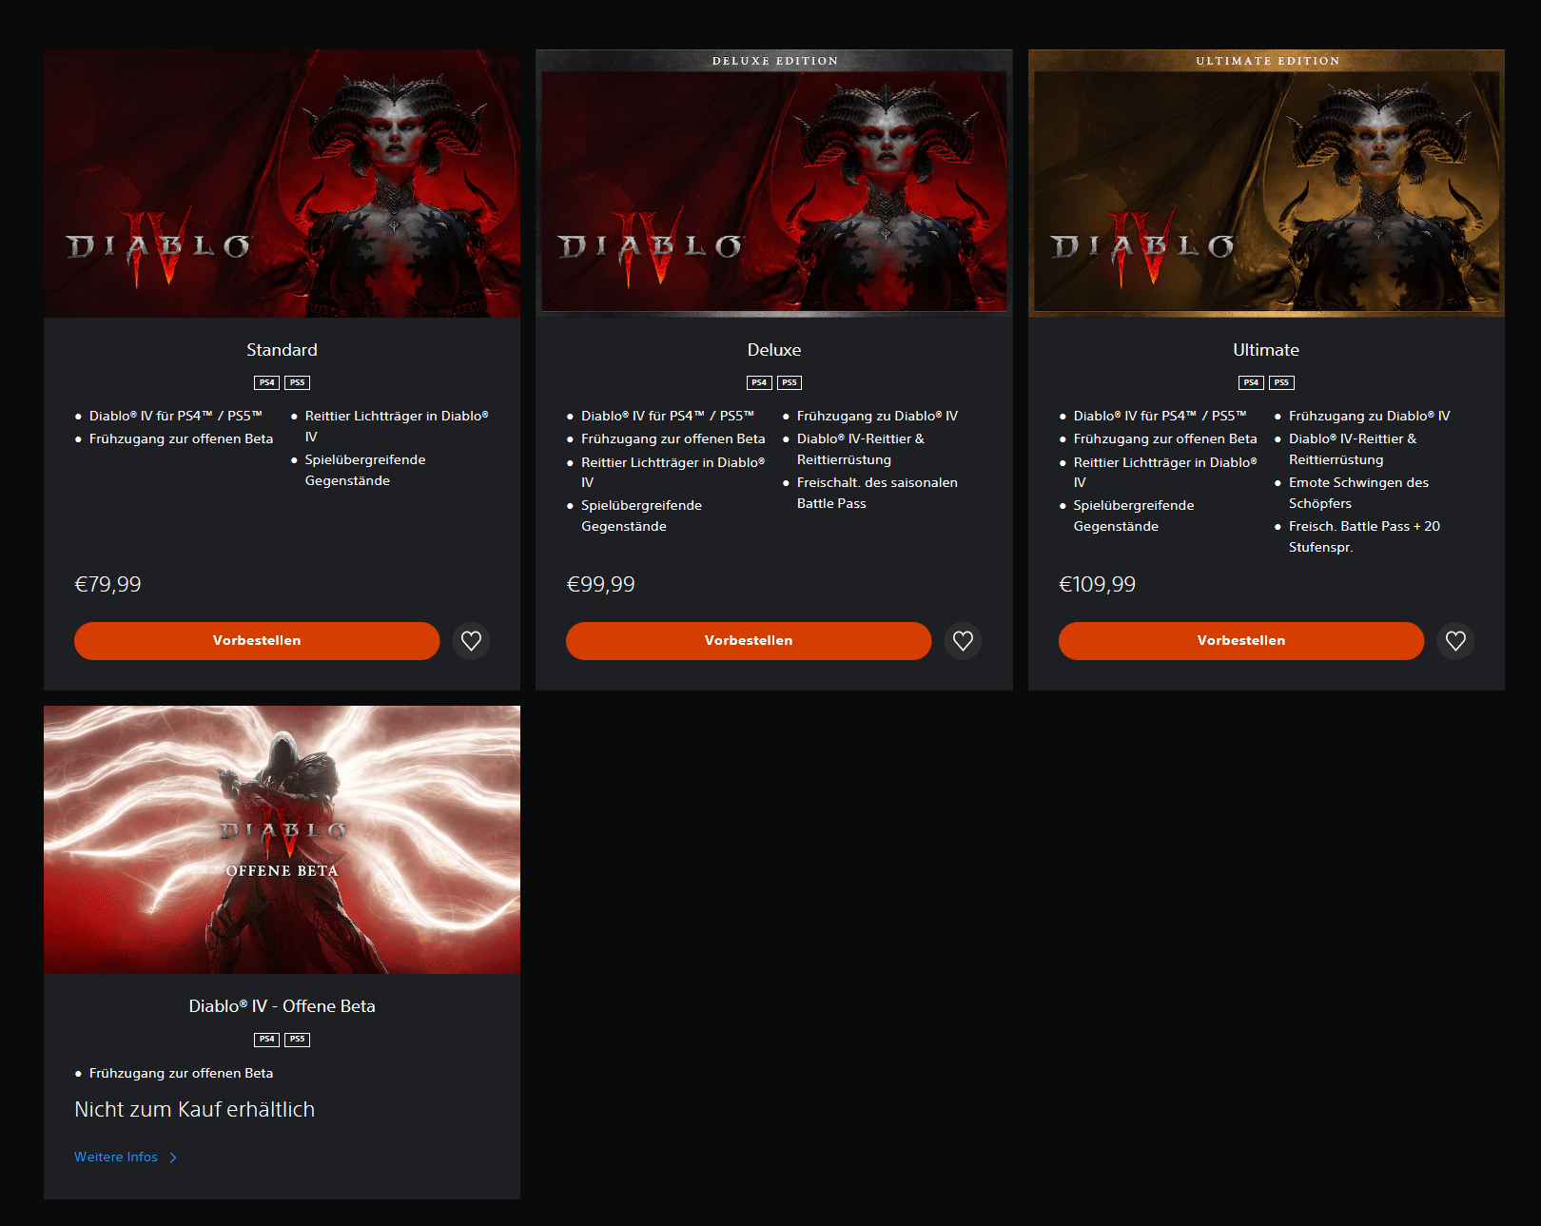Click Frühzugang zur offenen Beta in Standard card
This screenshot has height=1226, width=1541.
181,438
